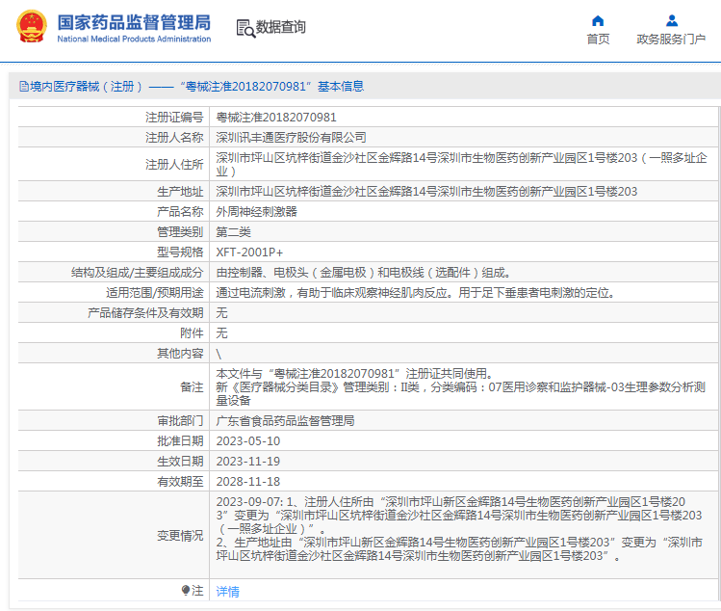
Task: Click the 变更情况 change history text
Action: pos(459,528)
